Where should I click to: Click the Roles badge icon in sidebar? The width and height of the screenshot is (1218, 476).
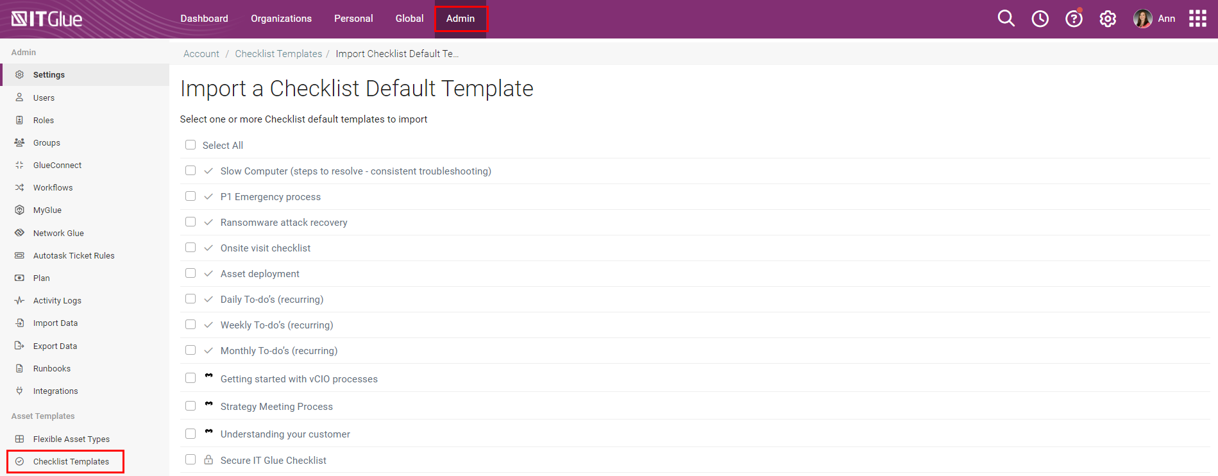coord(20,120)
